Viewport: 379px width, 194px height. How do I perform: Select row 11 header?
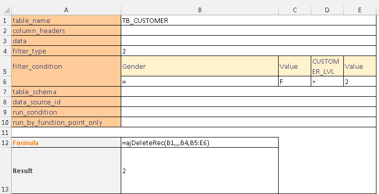tap(6, 132)
